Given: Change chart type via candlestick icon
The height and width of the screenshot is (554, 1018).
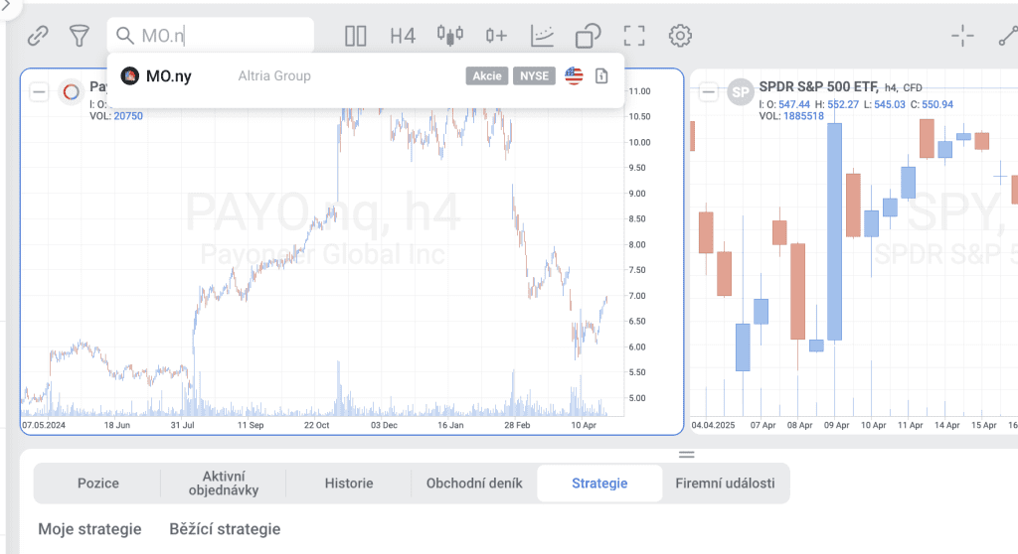Looking at the screenshot, I should coord(450,35).
